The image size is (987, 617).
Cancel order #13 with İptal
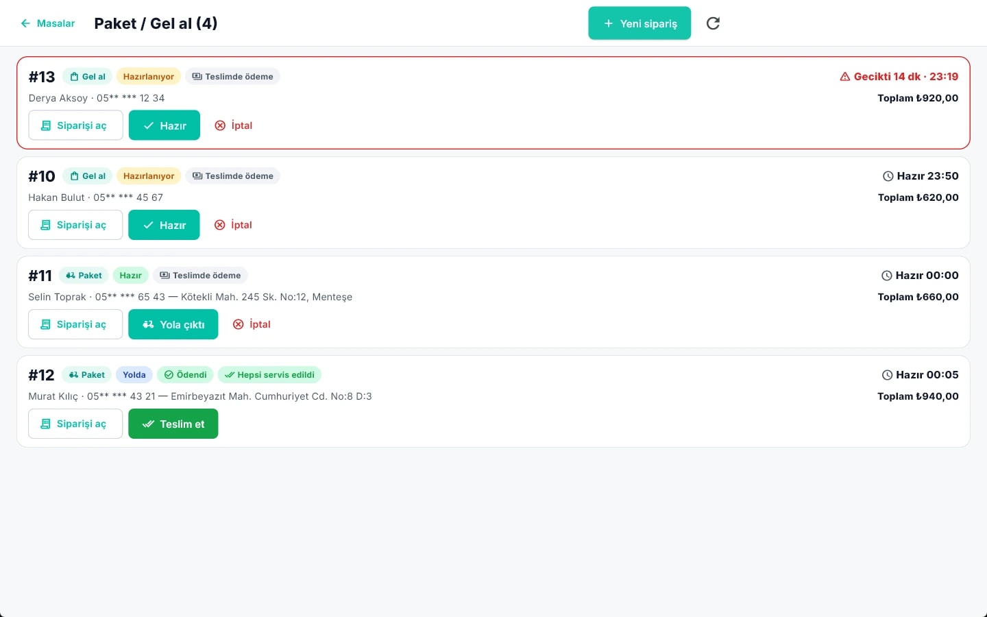tap(234, 125)
